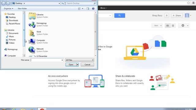Select Computer system folder icon in file list
Image resolution: width=196 pixels, height=110 pixels.
click(x=32, y=42)
